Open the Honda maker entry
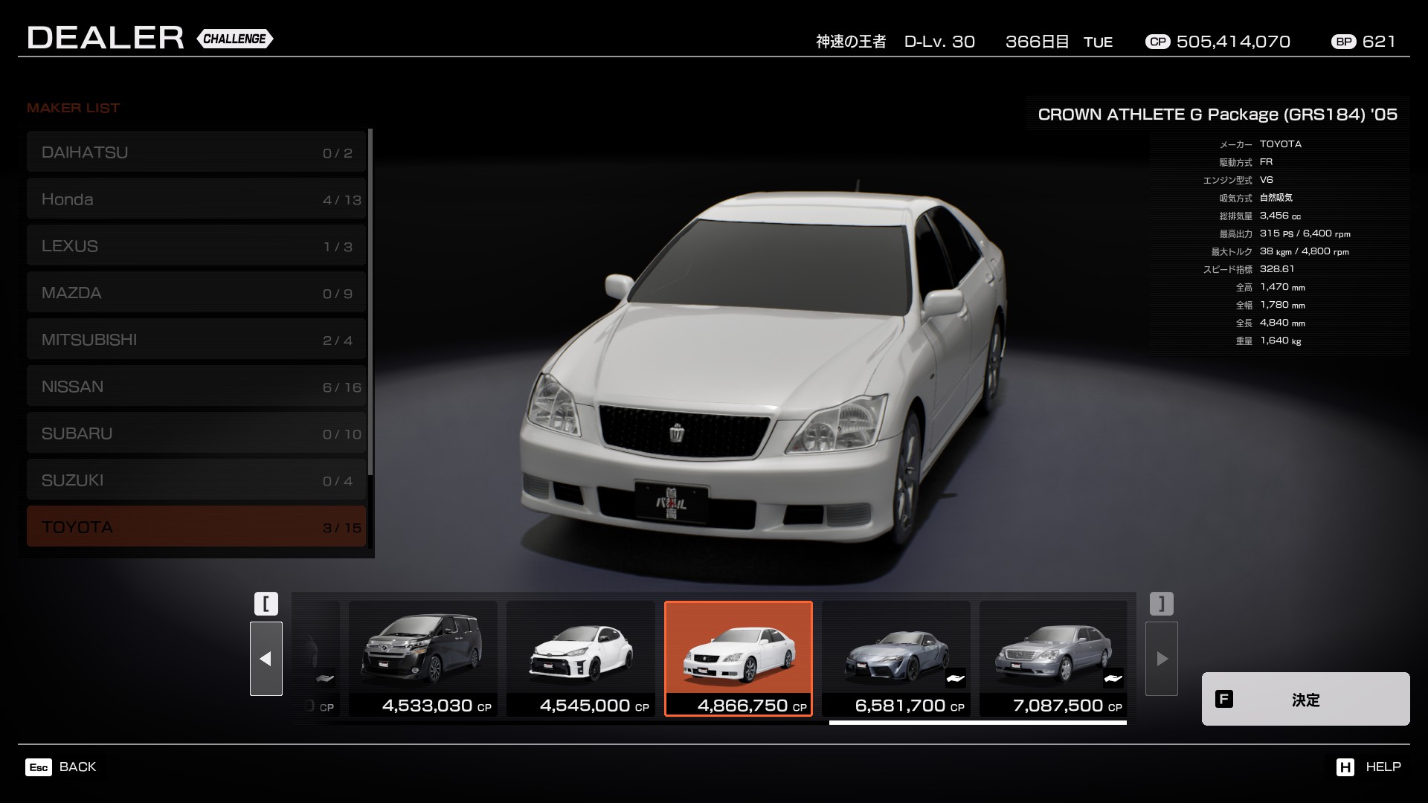 coord(196,199)
